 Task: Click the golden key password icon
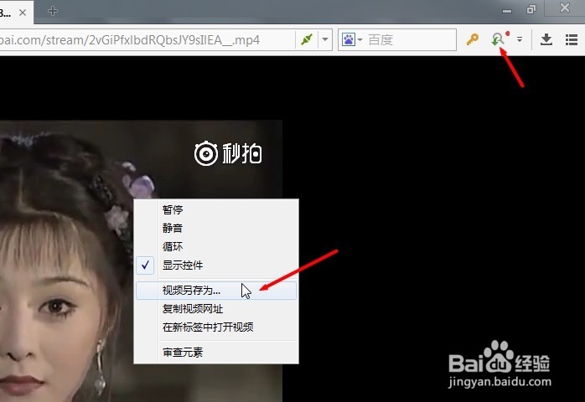tap(473, 39)
